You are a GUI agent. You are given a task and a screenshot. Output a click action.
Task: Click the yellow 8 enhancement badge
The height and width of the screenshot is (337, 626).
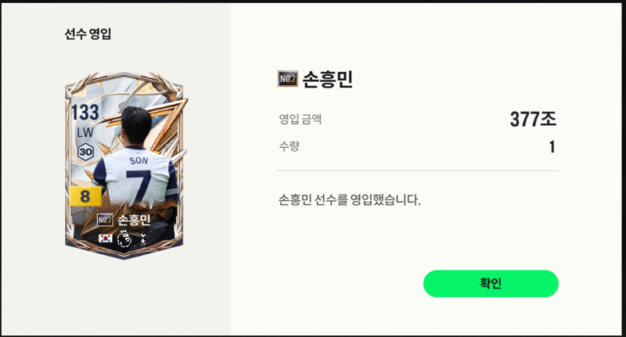pos(85,196)
